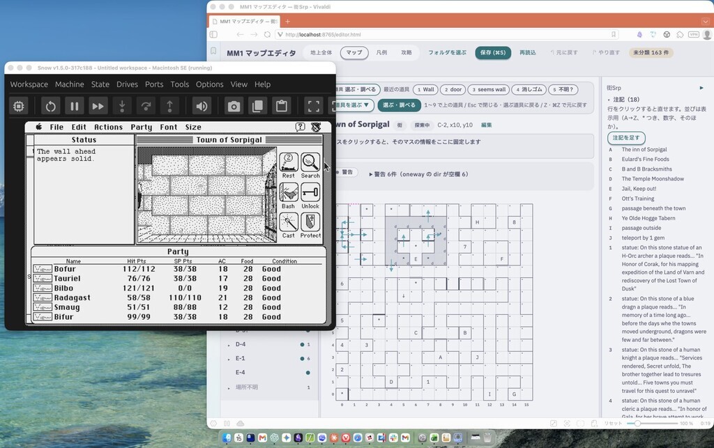Select the recent tool chip 'door'
The image size is (714, 448).
[453, 90]
